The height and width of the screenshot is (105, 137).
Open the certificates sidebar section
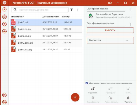(x=4, y=24)
